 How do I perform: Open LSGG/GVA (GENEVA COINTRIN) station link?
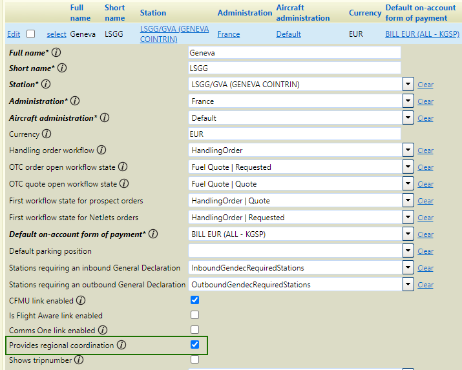[174, 34]
